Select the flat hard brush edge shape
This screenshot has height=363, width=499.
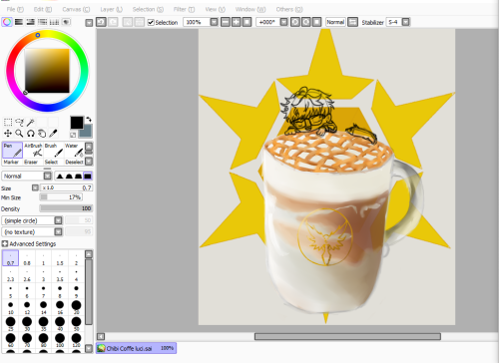(88, 176)
